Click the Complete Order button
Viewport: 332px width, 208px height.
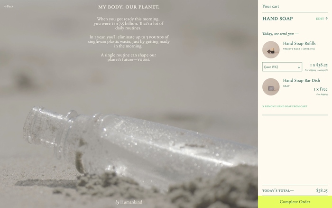295,202
